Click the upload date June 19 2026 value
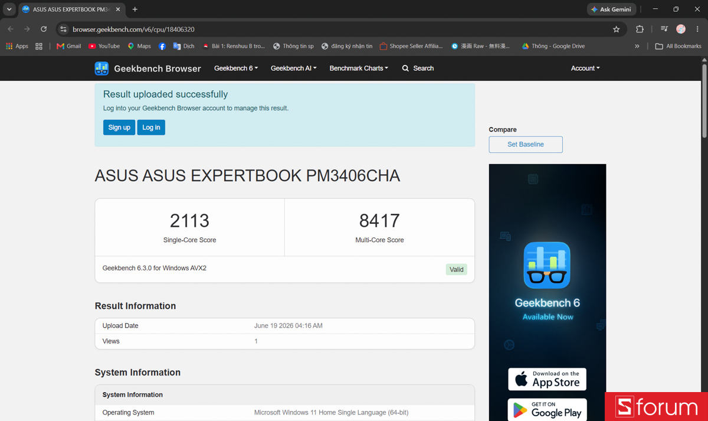This screenshot has width=708, height=421. (289, 326)
